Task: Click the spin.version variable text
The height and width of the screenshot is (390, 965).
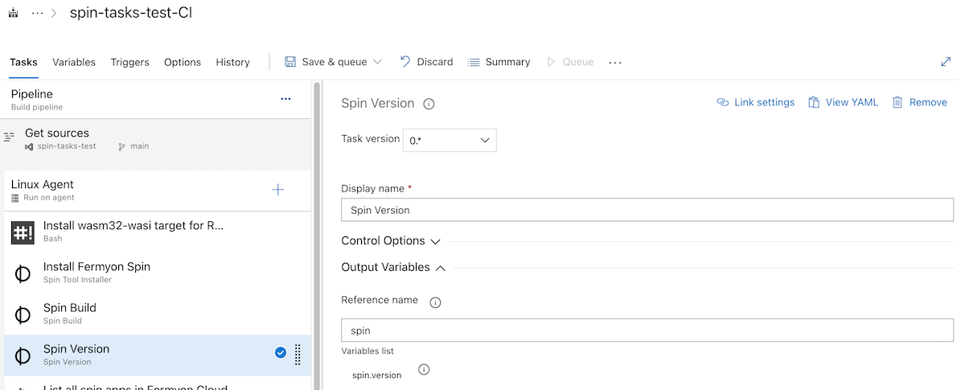Action: coord(376,375)
